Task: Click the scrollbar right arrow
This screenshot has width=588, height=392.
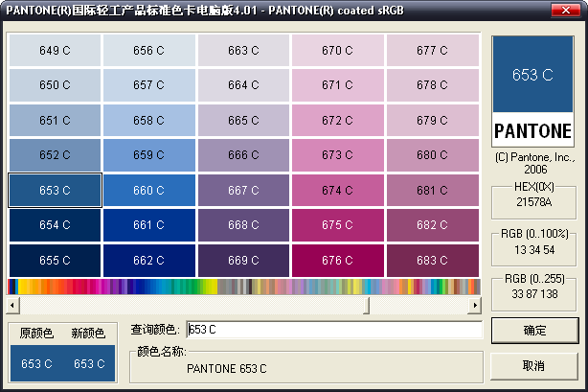Action: pos(474,306)
